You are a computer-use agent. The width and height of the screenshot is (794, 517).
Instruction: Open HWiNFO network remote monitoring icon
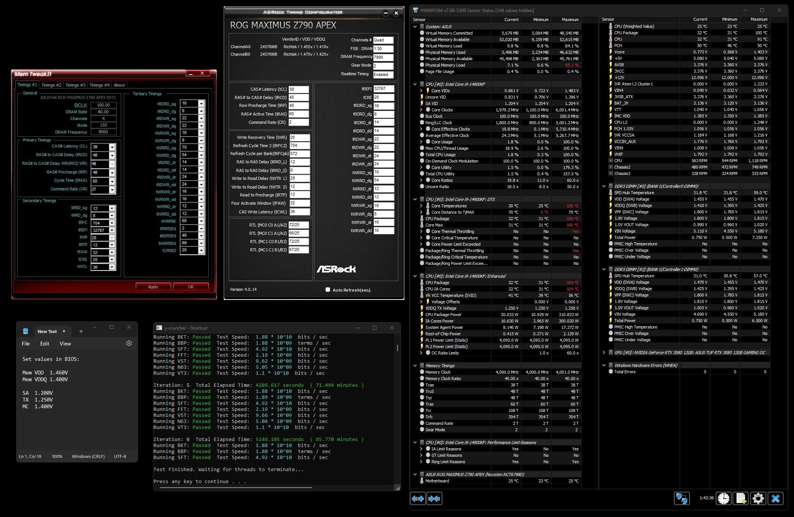coord(682,498)
